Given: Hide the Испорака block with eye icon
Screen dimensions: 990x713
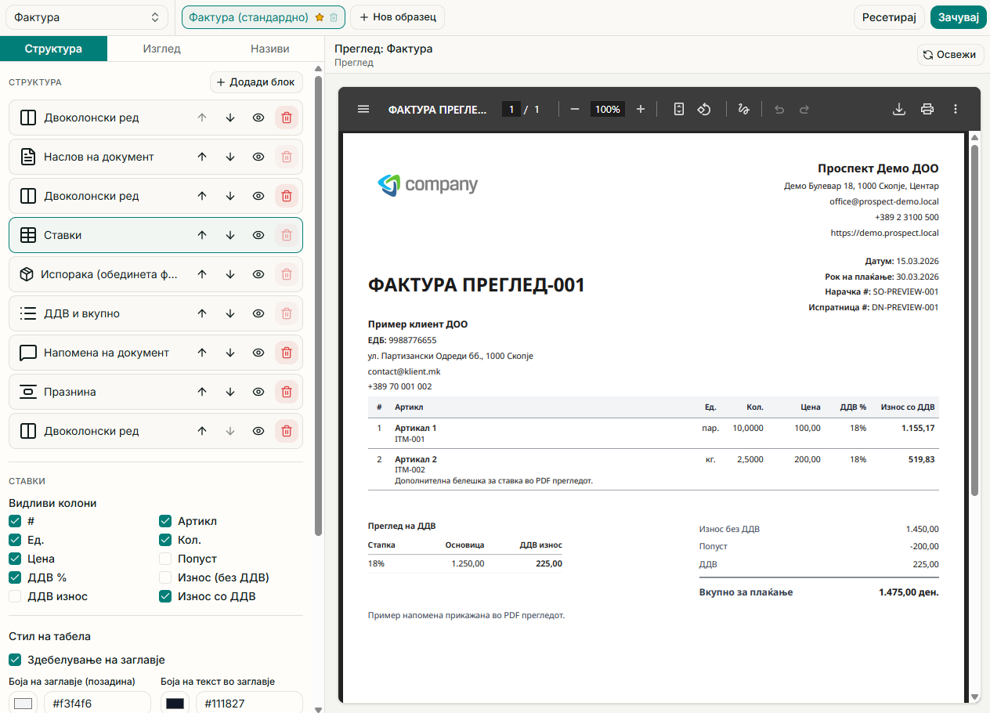Looking at the screenshot, I should point(258,274).
